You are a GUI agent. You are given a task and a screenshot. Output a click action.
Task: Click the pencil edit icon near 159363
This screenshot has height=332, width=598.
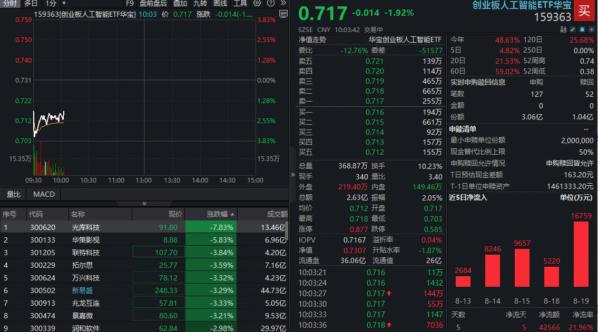(x=573, y=29)
